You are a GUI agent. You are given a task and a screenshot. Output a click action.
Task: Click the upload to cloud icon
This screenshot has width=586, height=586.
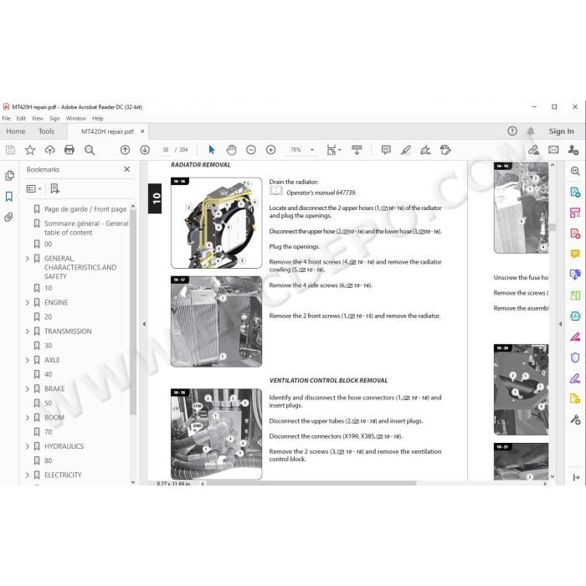pos(49,150)
